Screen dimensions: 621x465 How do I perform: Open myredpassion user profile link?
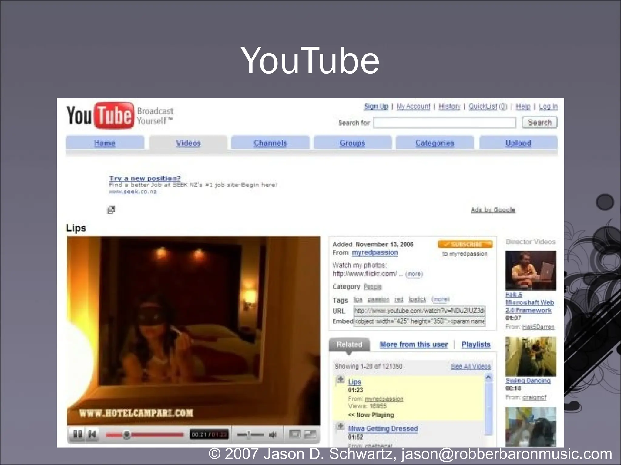point(375,253)
